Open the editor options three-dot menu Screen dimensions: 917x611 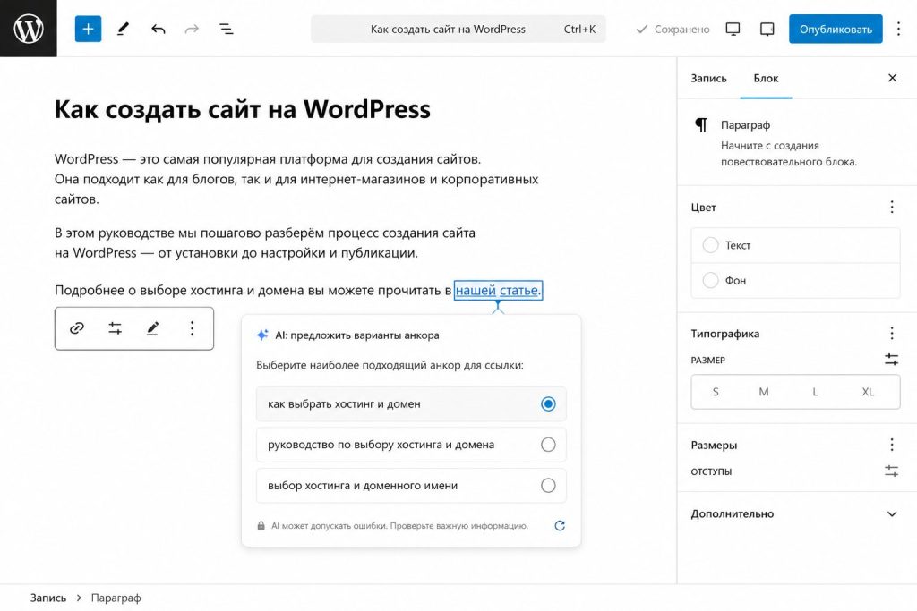[x=898, y=29]
